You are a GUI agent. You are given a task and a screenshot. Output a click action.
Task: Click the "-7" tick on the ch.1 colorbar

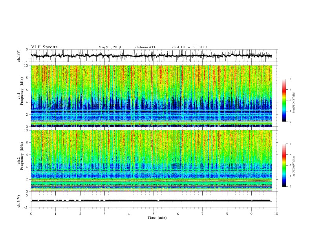[x=290, y=122]
